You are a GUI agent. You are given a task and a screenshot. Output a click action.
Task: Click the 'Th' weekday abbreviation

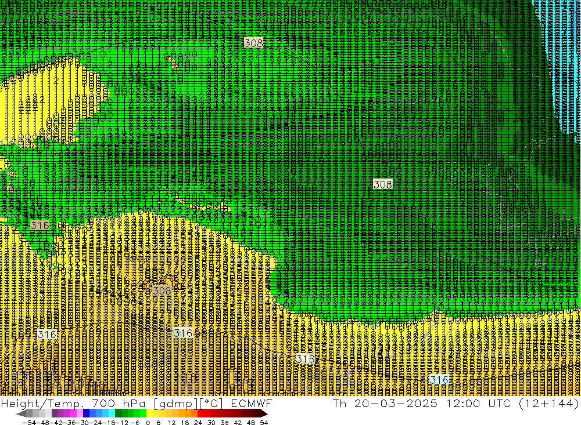coord(339,403)
